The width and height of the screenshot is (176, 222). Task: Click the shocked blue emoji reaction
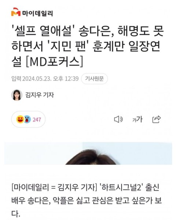pyautogui.click(x=27, y=119)
